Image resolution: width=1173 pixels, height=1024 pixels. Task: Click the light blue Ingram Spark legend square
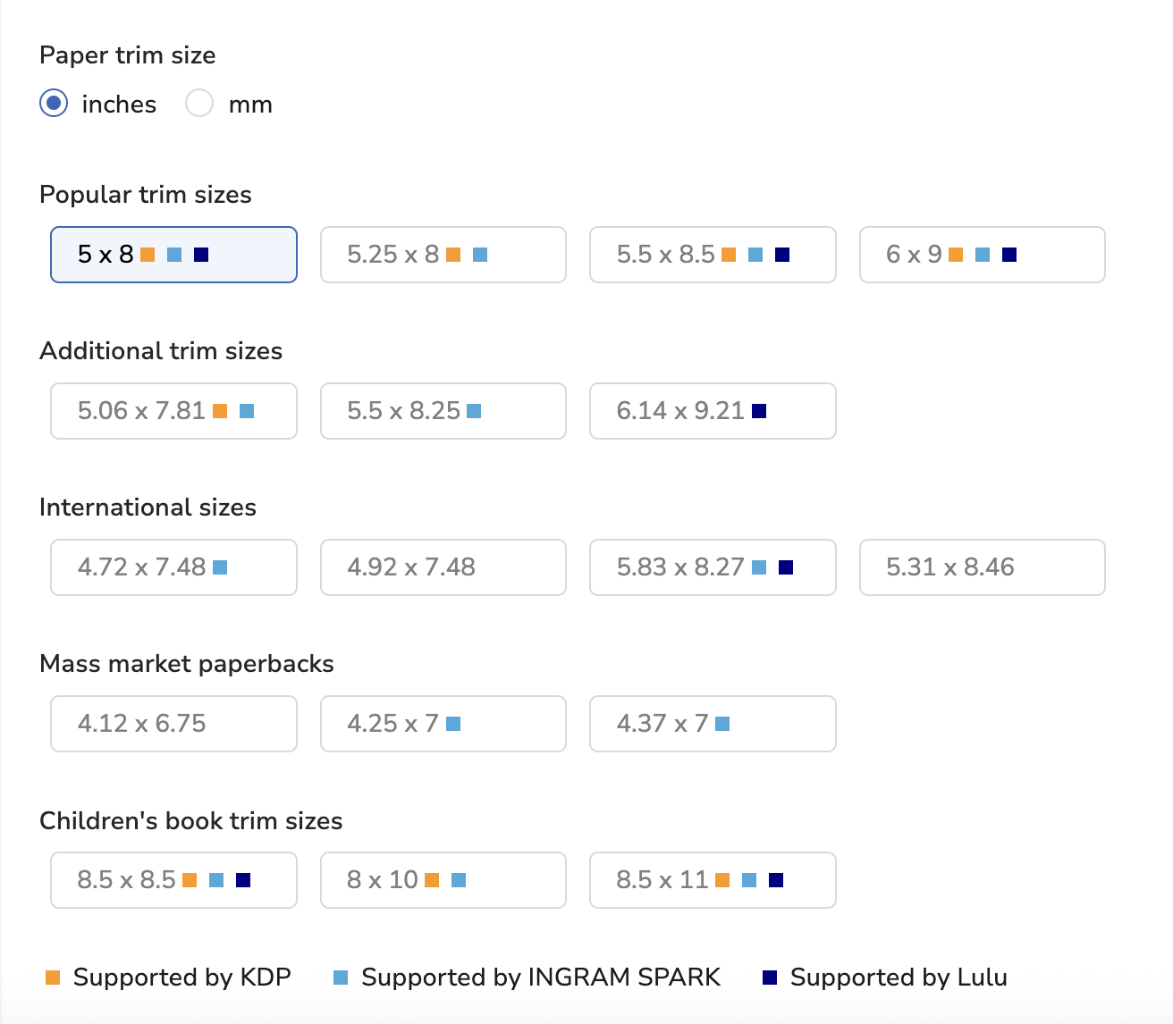pyautogui.click(x=341, y=978)
